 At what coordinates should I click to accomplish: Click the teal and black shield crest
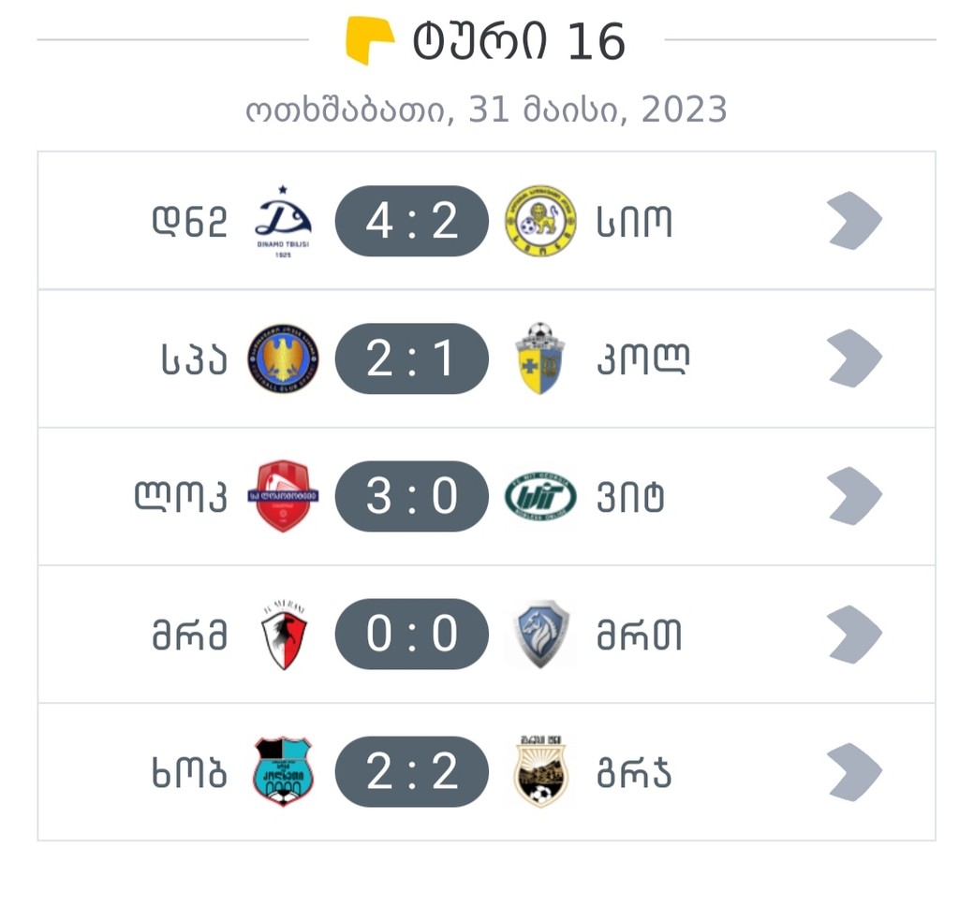[283, 771]
